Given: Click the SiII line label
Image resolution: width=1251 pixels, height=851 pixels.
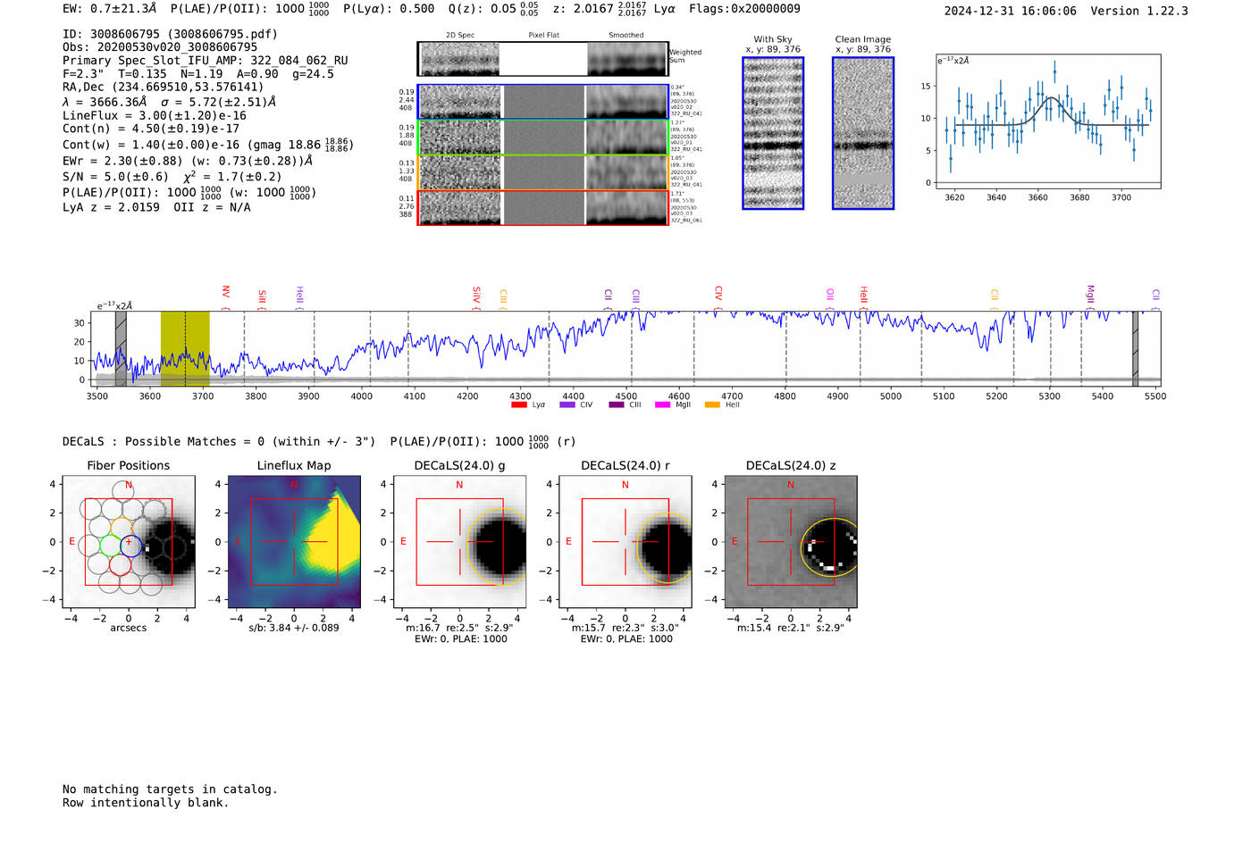Looking at the screenshot, I should click(x=262, y=297).
